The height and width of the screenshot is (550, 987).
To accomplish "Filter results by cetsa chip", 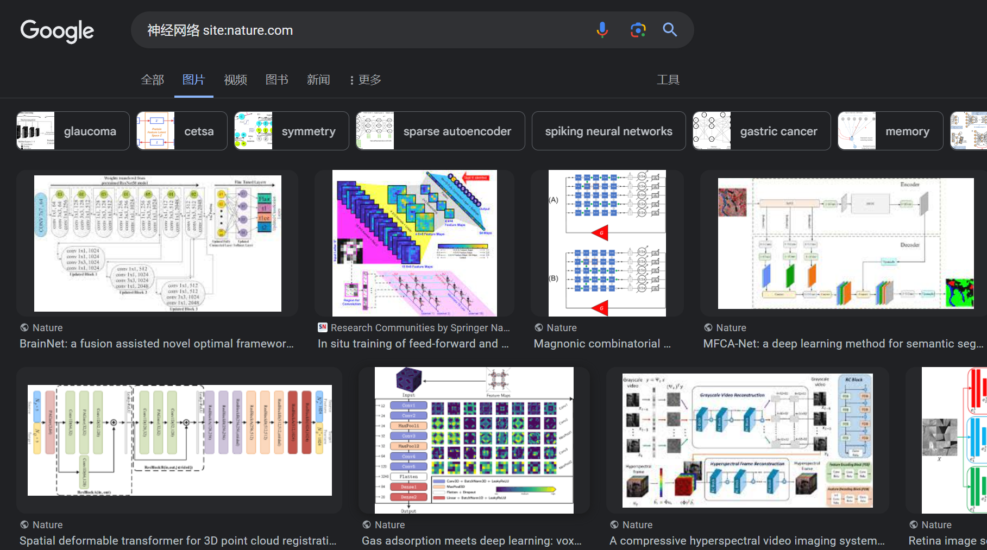I will [x=182, y=131].
